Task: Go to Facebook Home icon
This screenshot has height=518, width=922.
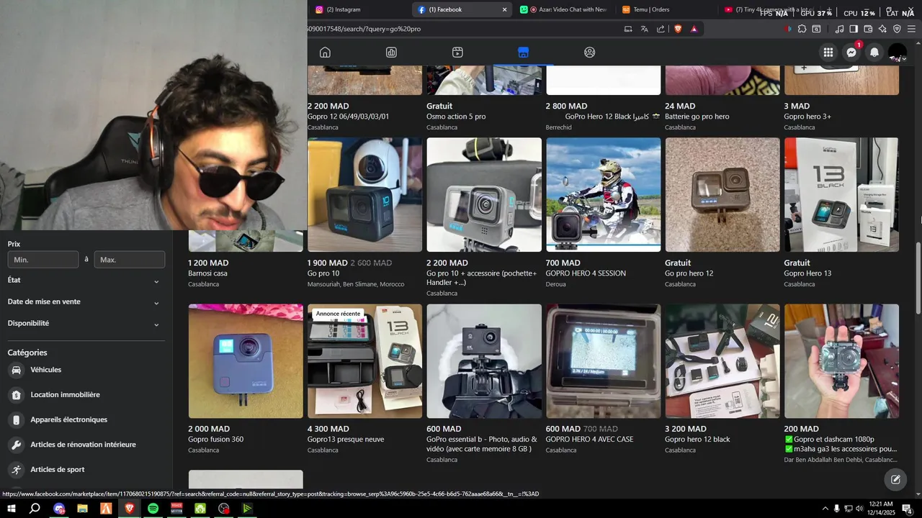Action: coord(325,53)
